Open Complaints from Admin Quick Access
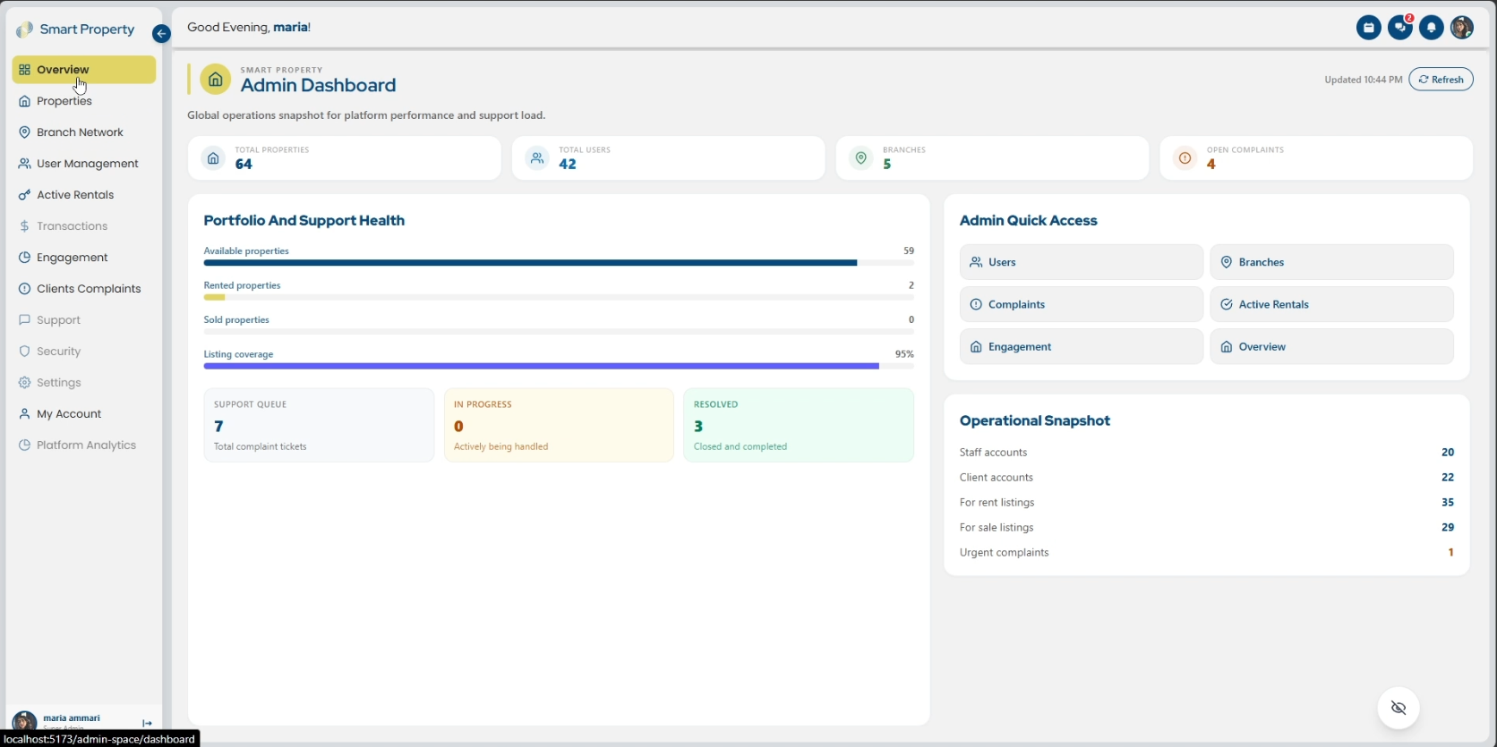The height and width of the screenshot is (747, 1497). [1082, 304]
